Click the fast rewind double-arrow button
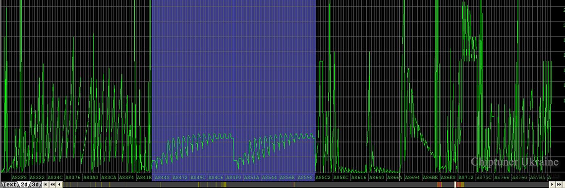This screenshot has height=188, width=565. point(52,185)
